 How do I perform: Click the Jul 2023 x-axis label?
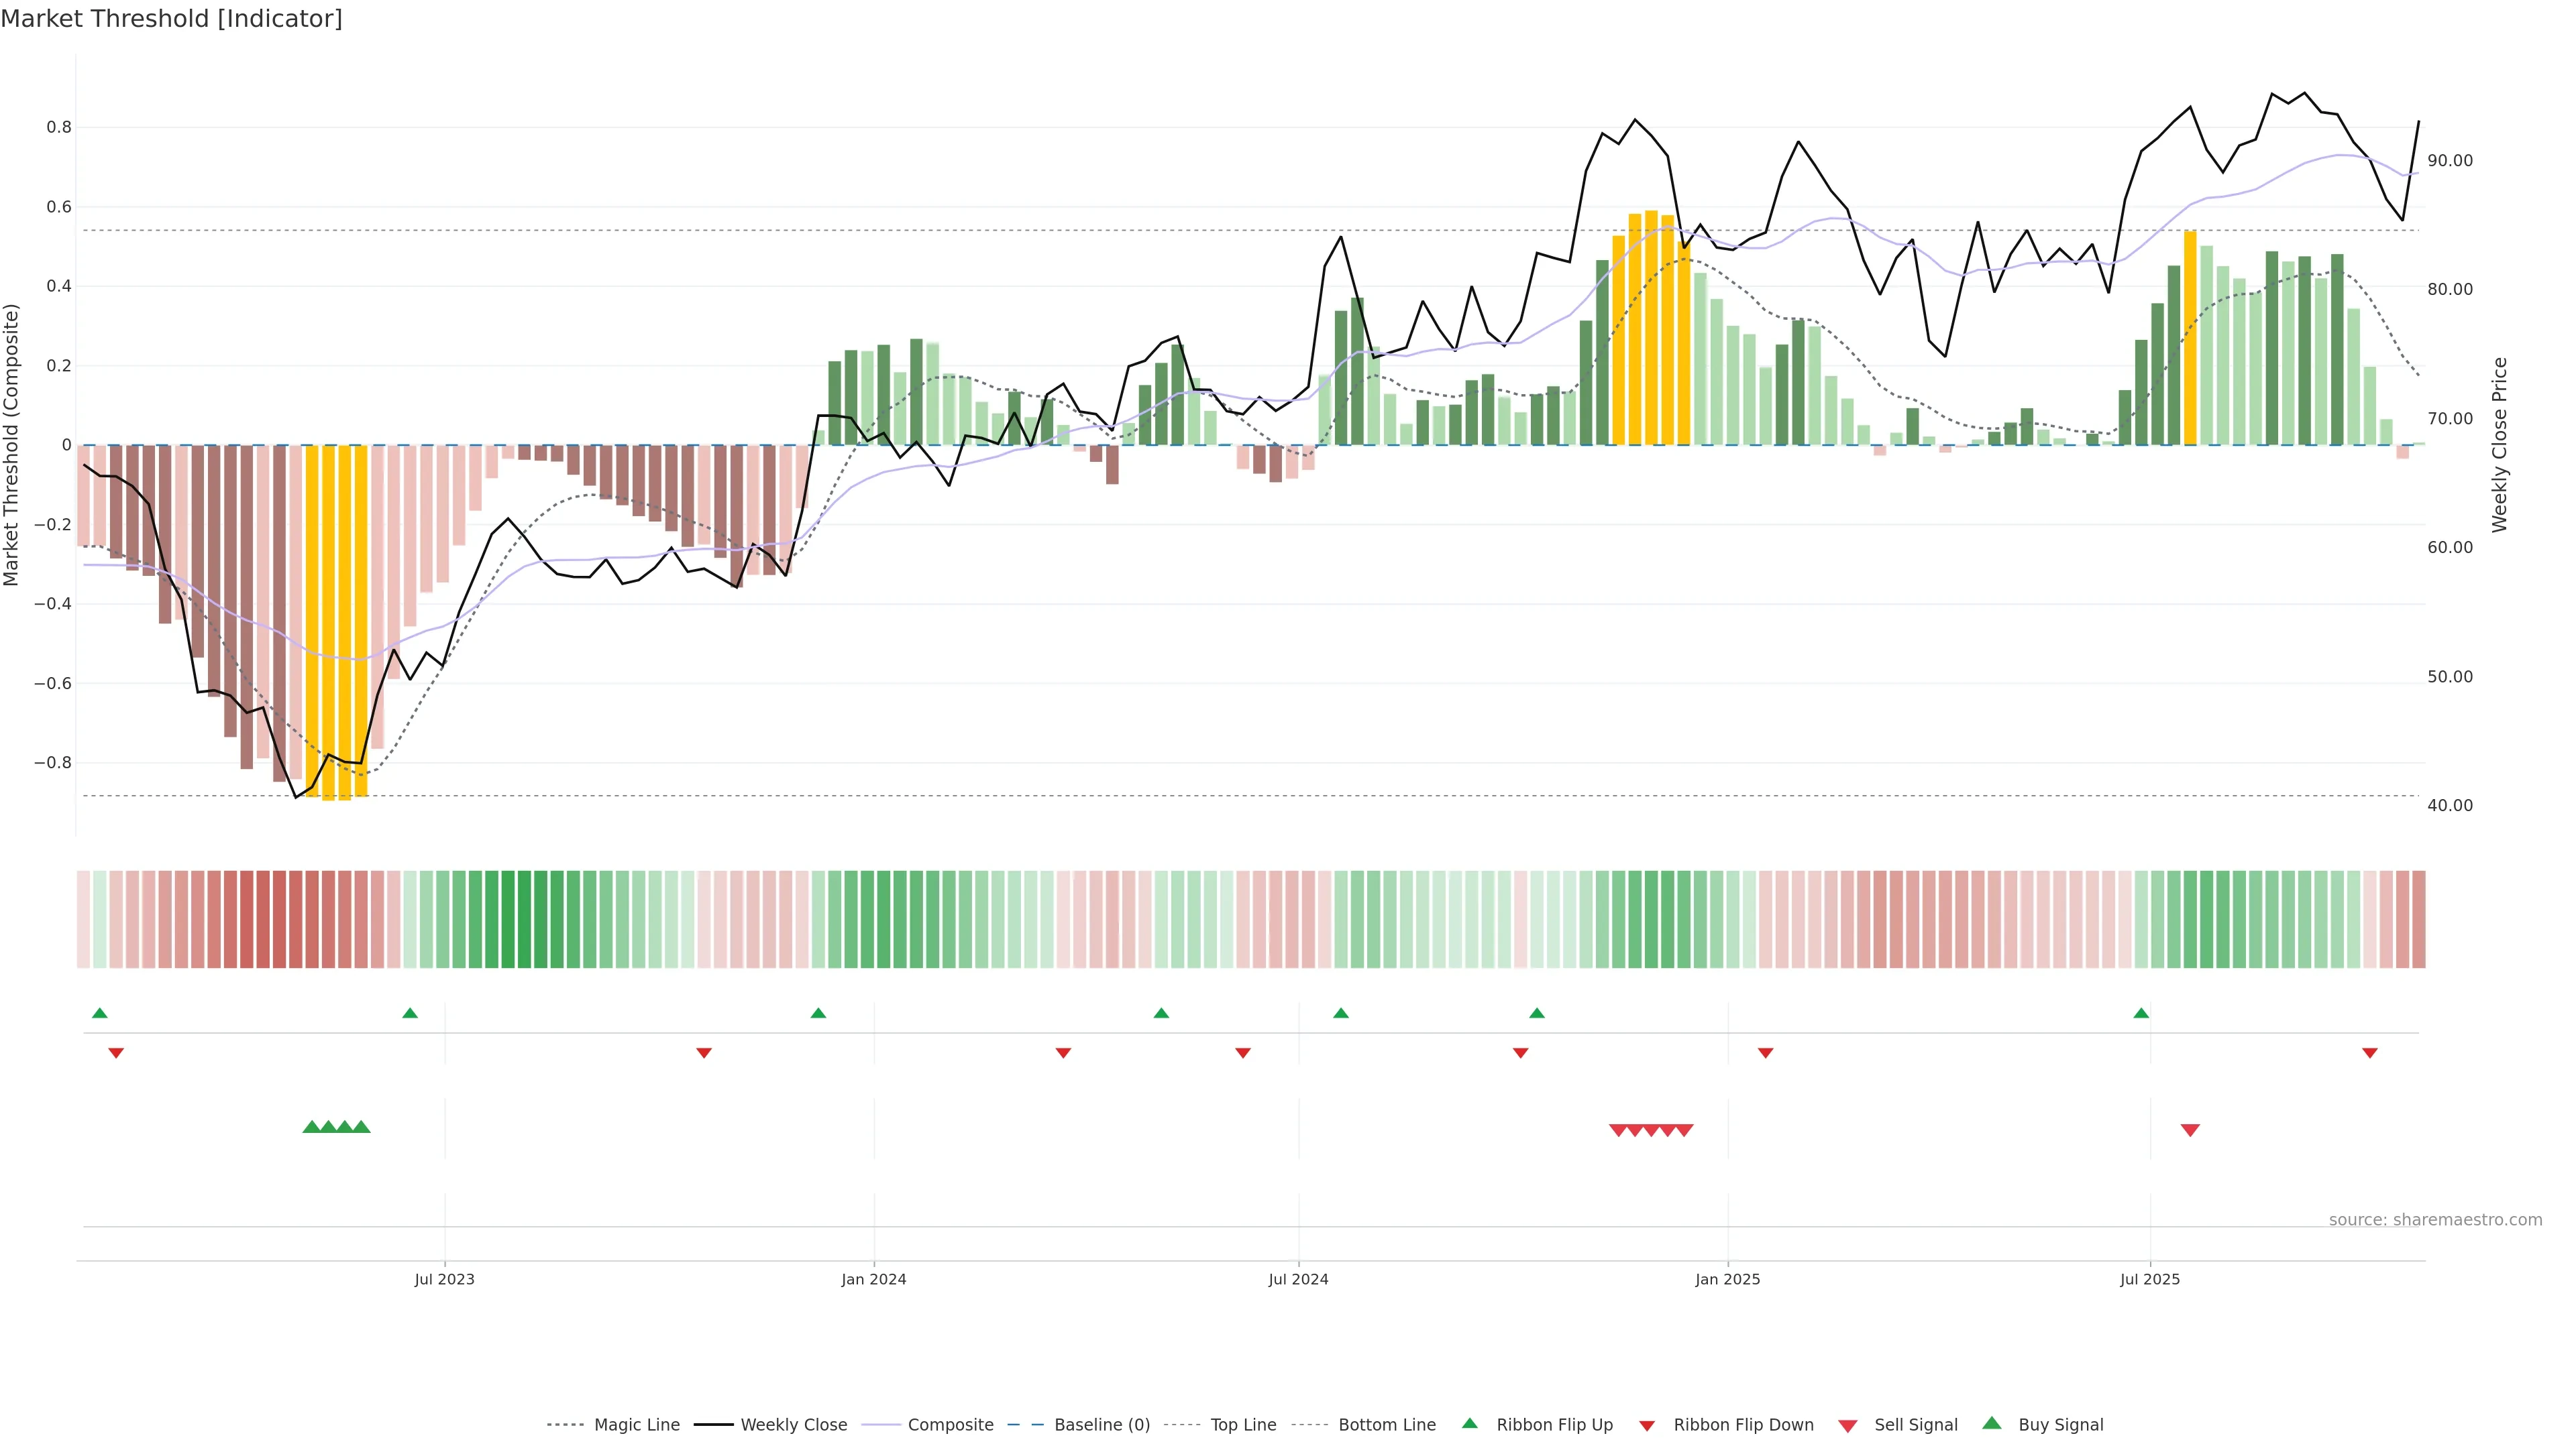[x=445, y=1279]
